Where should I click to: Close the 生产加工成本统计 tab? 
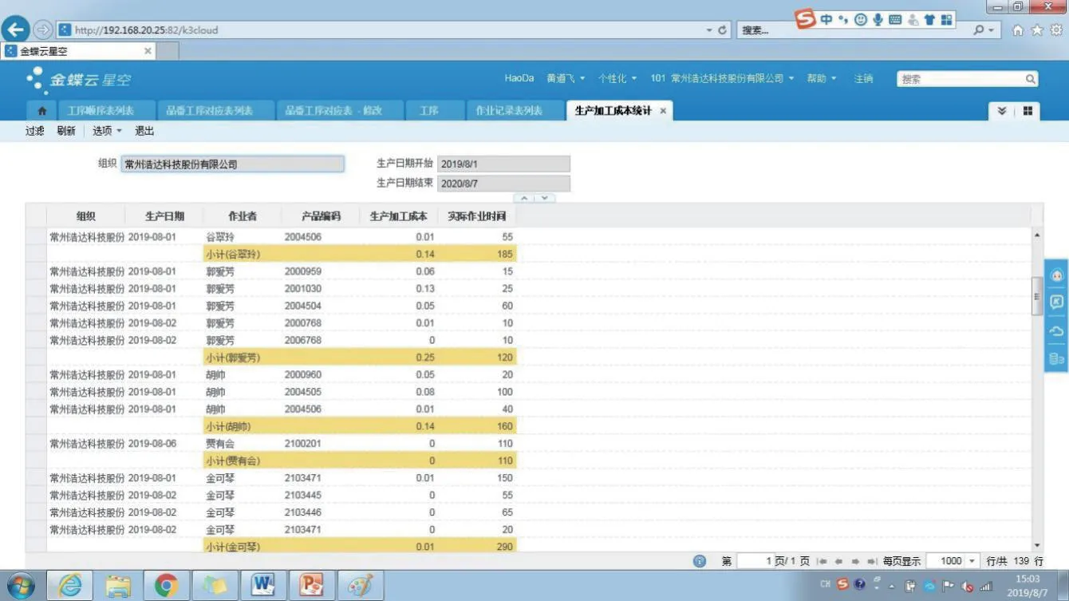point(663,111)
